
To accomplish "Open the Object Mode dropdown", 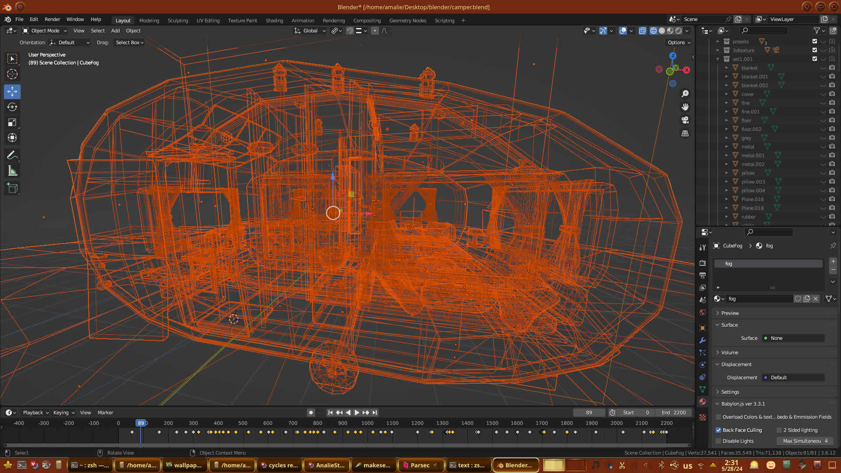I will (45, 31).
